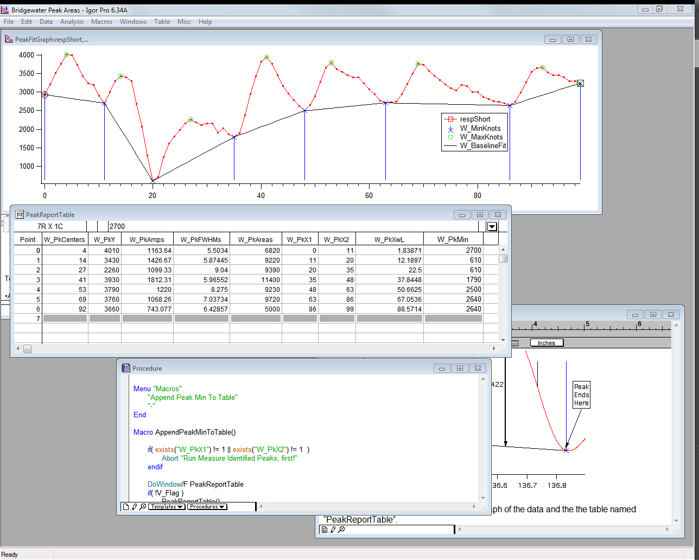Open the Analysis menu

click(72, 22)
